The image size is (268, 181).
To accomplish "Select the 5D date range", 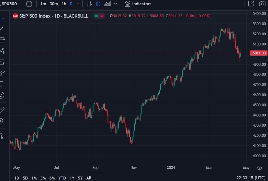I will click(x=25, y=178).
